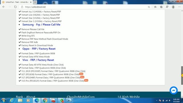
Task: Click the scrollbar up arrow
Action: pyautogui.click(x=182, y=11)
